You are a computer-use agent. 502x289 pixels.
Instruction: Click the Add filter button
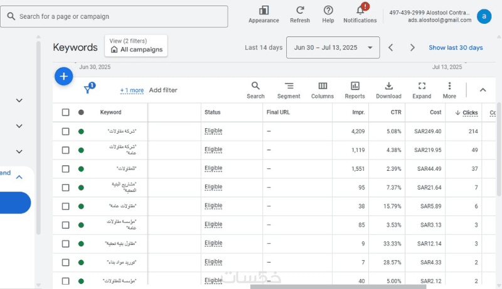163,90
